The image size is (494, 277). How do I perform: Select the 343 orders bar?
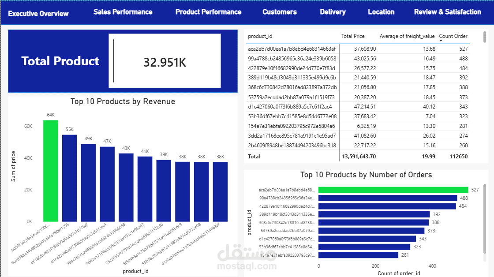click(x=367, y=239)
